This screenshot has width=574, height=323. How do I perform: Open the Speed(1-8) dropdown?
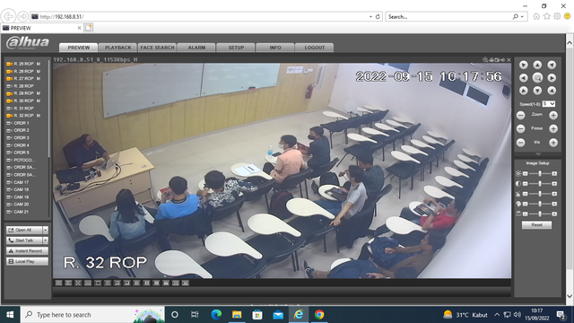[x=549, y=104]
